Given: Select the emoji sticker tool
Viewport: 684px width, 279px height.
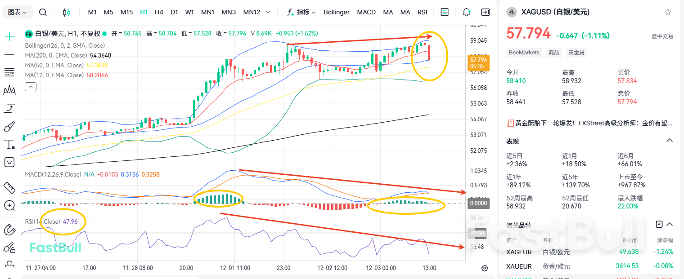Looking at the screenshot, I should tap(9, 162).
